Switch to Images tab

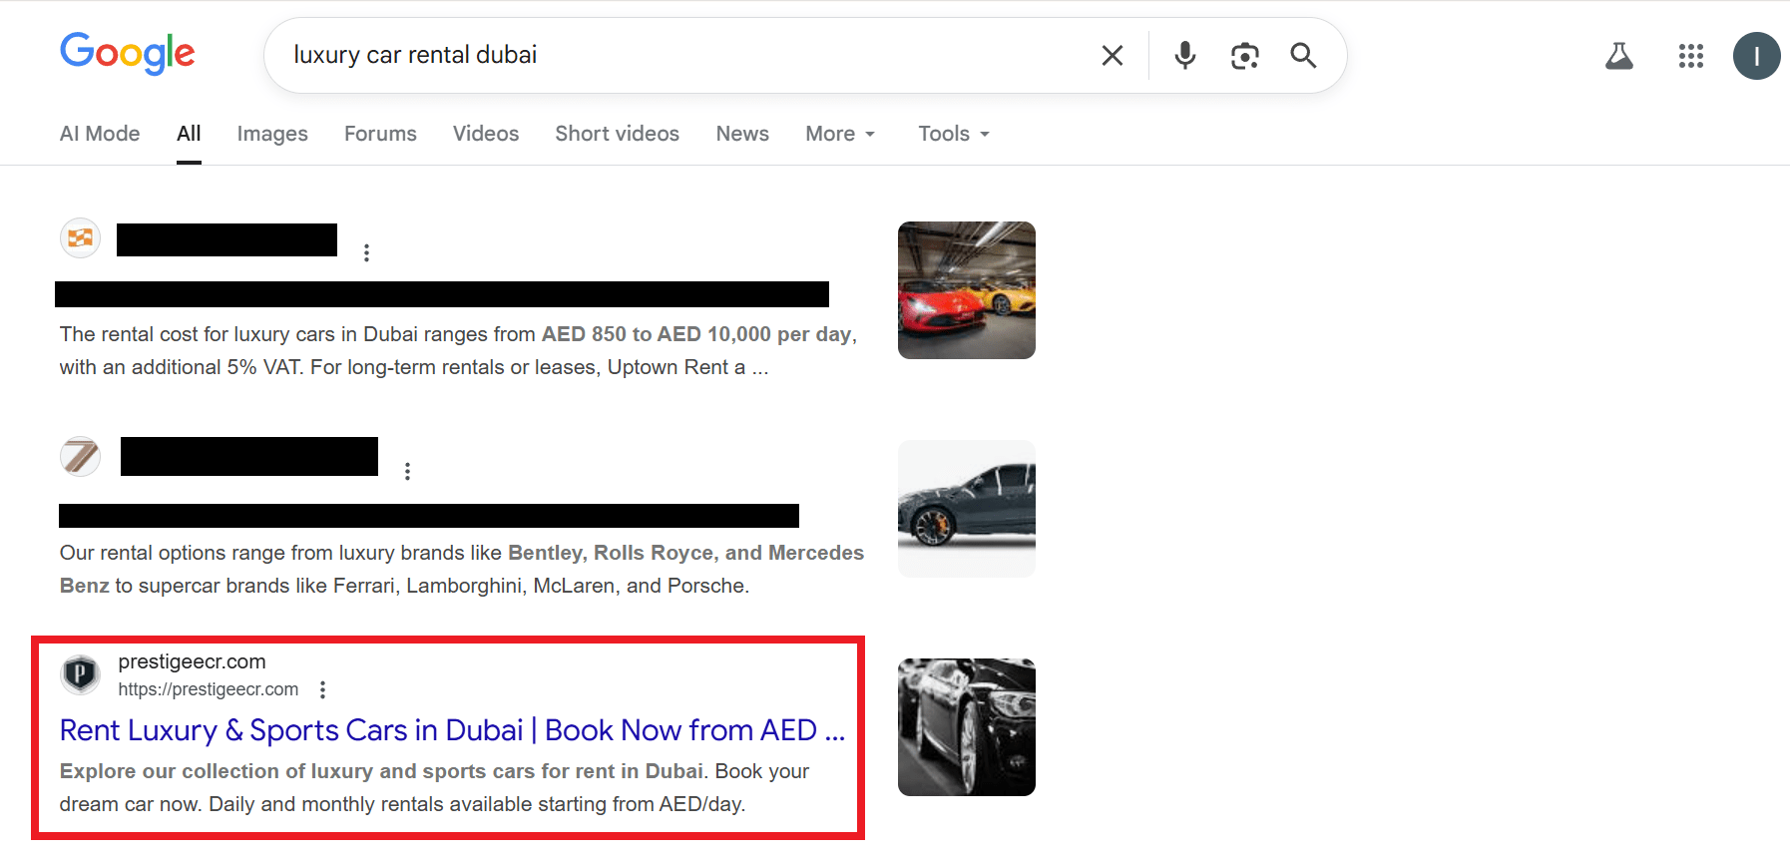272,134
